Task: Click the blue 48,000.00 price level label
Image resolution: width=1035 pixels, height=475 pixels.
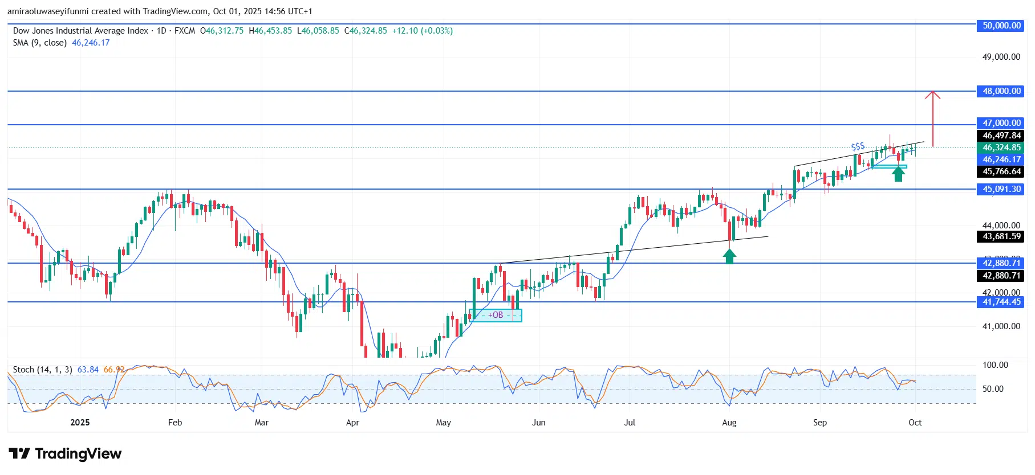Action: coord(1001,91)
